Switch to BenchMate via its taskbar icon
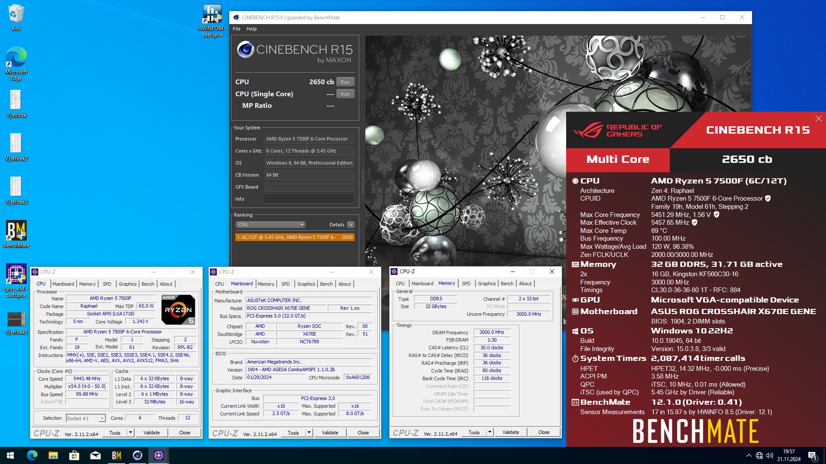Viewport: 826px width, 464px height. pyautogui.click(x=116, y=455)
